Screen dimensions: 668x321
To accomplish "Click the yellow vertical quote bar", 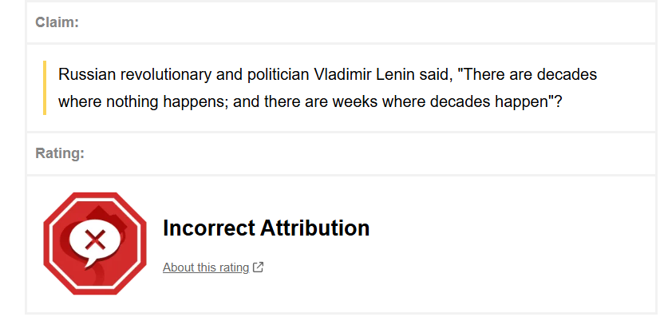I will [45, 88].
